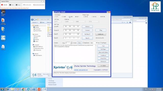Screen dimensions: 163x91
Task: Click the Set New IP button
Action: (x=87, y=34)
